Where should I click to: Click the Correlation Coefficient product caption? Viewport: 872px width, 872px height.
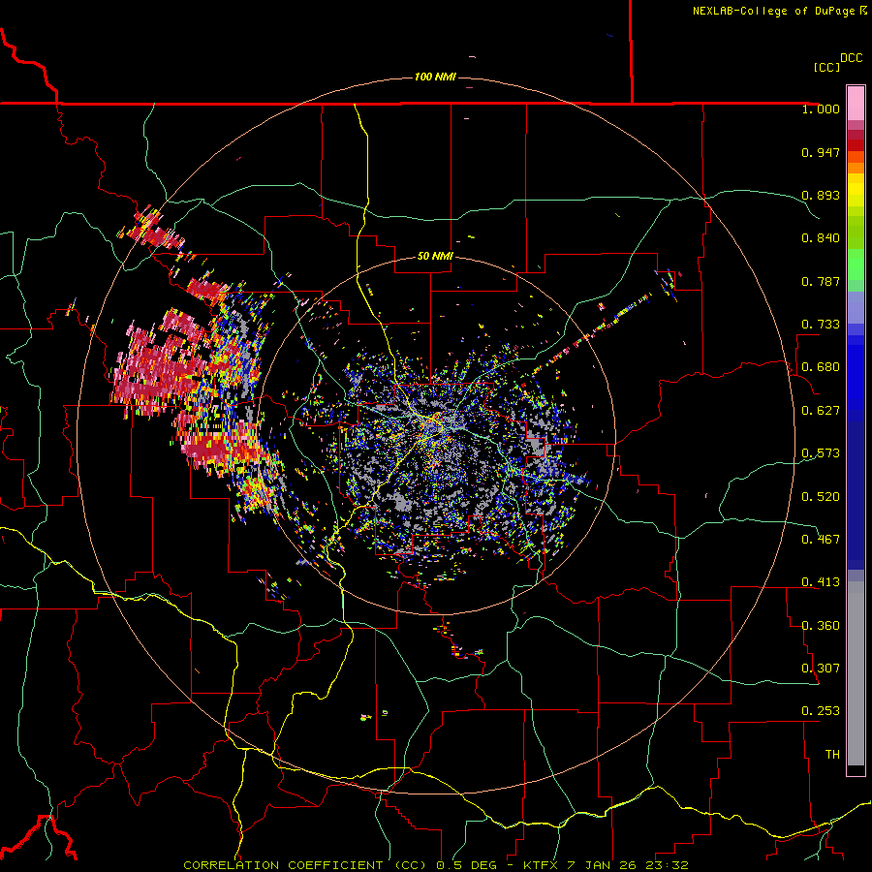[435, 865]
